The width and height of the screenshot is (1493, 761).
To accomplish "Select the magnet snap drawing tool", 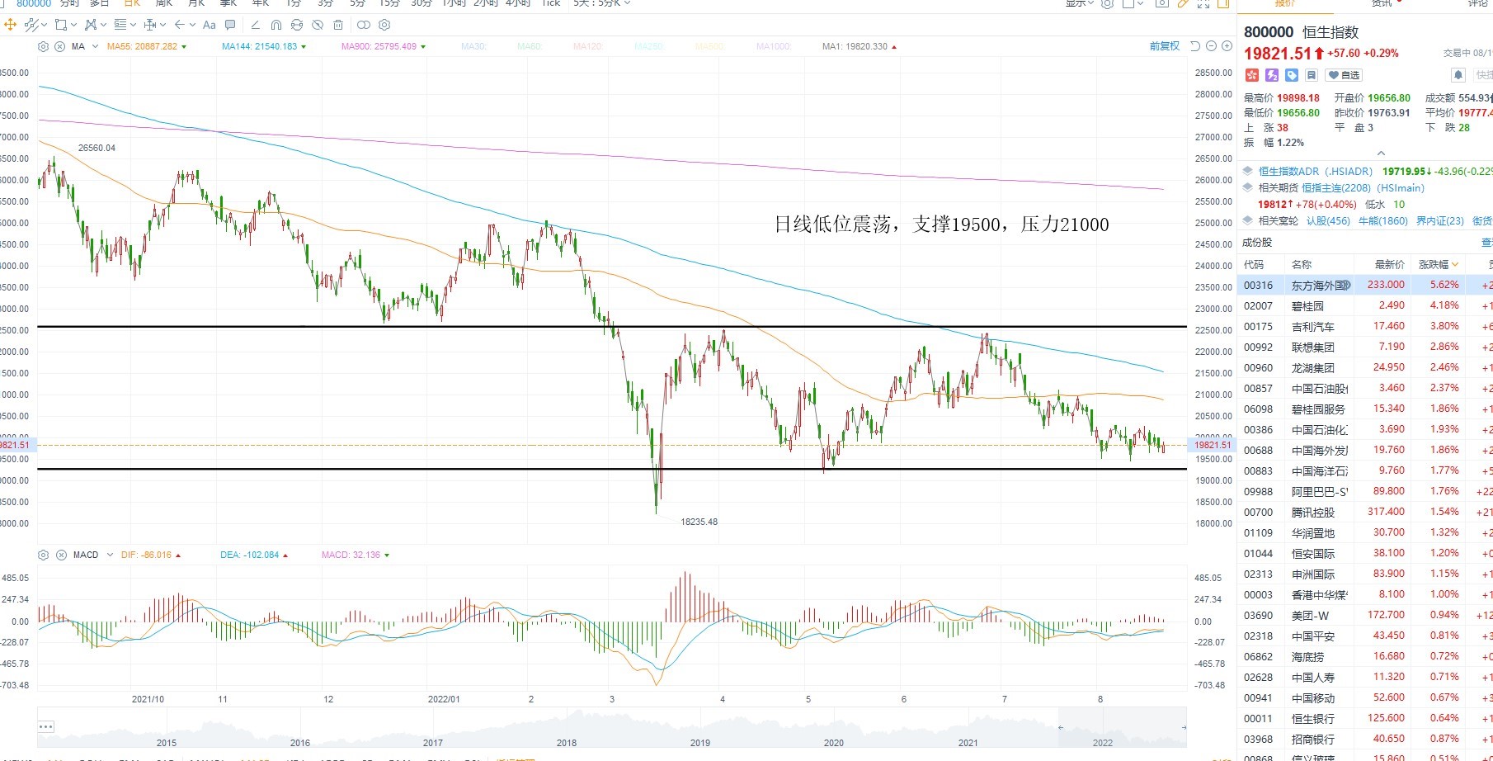I will [276, 25].
